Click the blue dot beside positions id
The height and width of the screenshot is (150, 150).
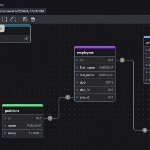coord(5,118)
